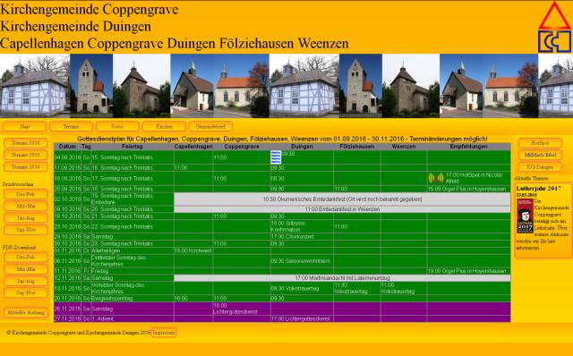The width and height of the screenshot is (573, 356).
Task: Click the Duingen column header
Action: coord(302,147)
